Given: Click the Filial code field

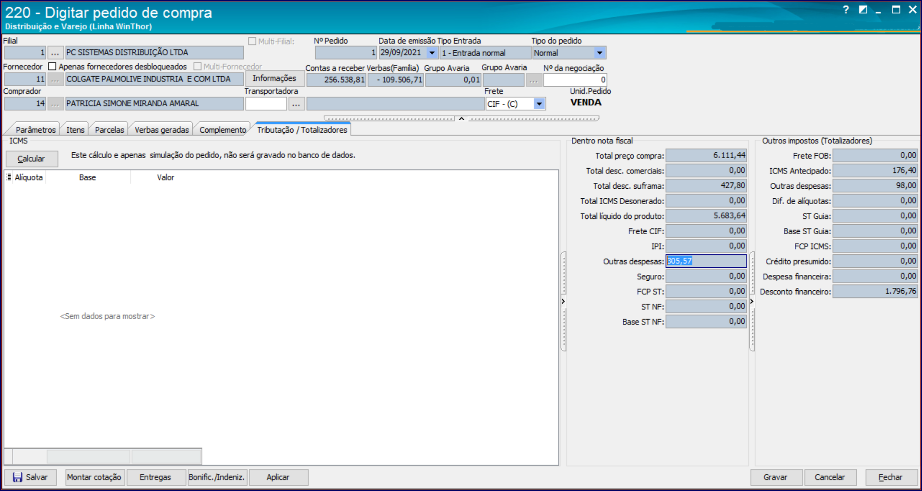Looking at the screenshot, I should (25, 53).
